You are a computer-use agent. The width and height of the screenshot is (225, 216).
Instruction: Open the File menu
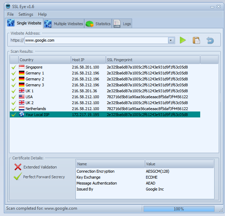[10, 14]
